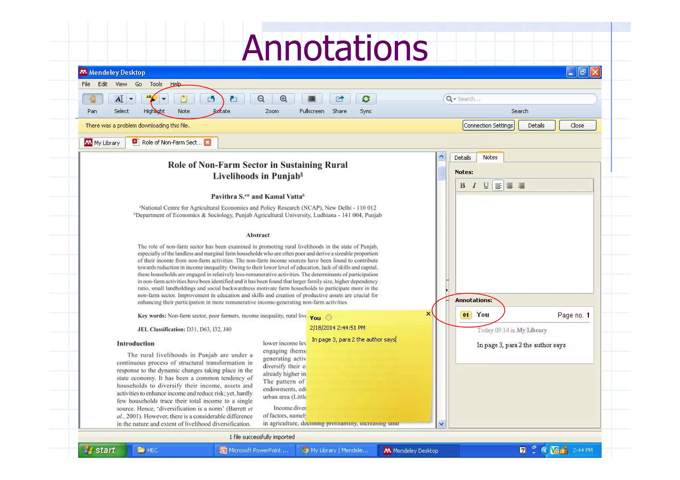This screenshot has height=480, width=680.
Task: Click the Details button in warning bar
Action: click(x=537, y=125)
